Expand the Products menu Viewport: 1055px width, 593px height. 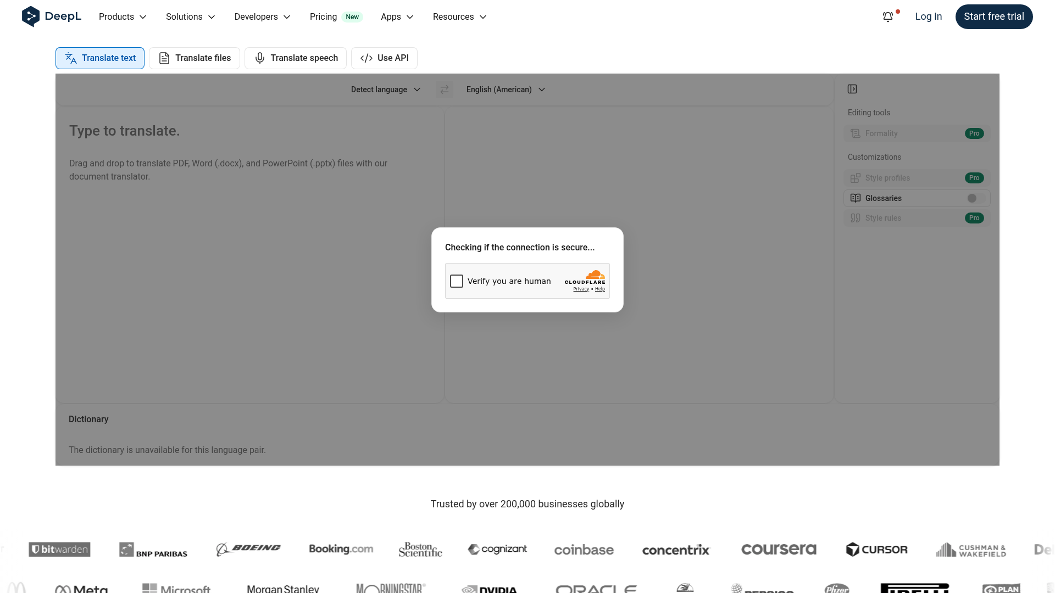point(123,17)
